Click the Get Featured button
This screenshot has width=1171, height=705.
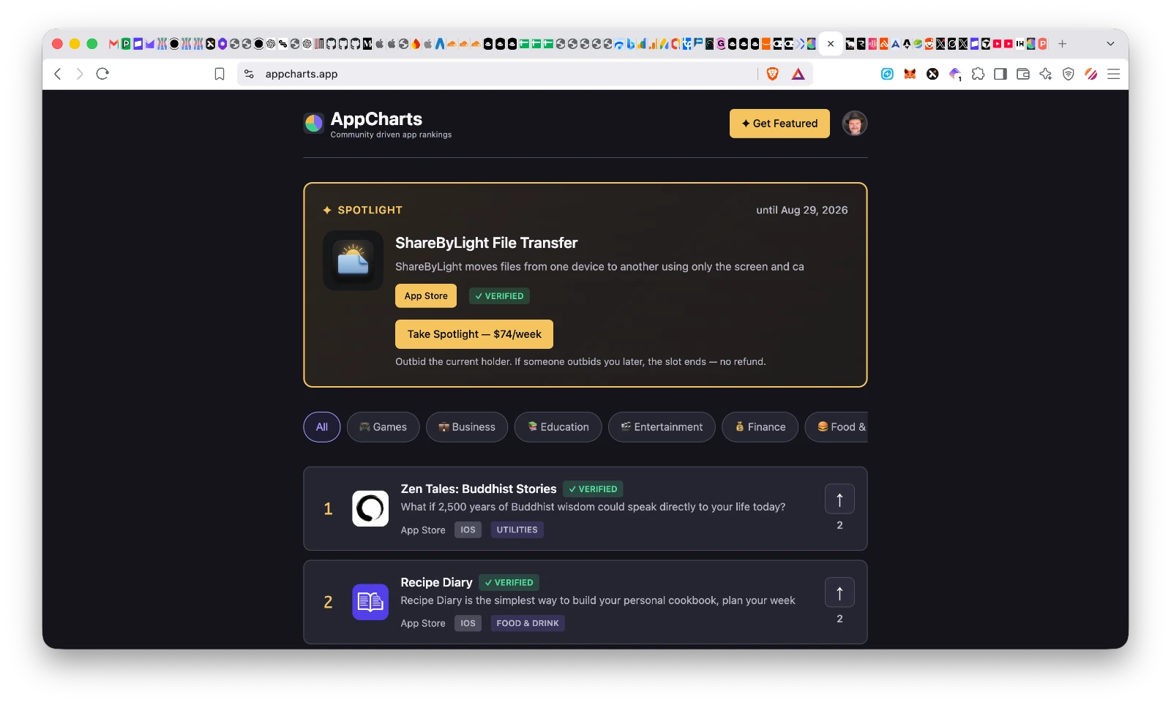click(x=779, y=124)
